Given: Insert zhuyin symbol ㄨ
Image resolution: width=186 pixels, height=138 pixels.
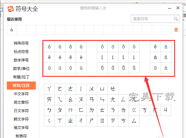Looking at the screenshot, I should coord(92,89).
